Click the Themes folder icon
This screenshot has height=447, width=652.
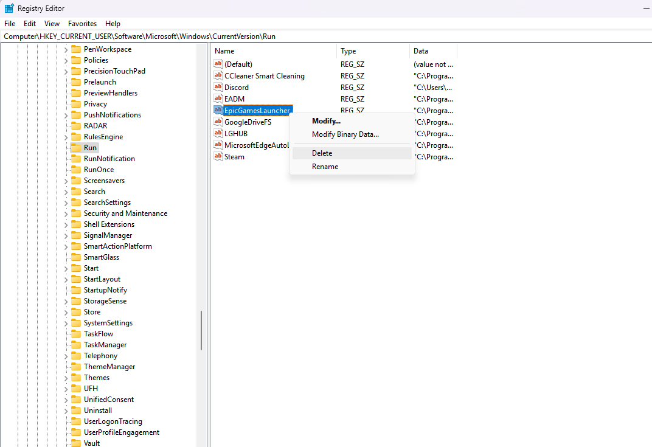click(76, 378)
